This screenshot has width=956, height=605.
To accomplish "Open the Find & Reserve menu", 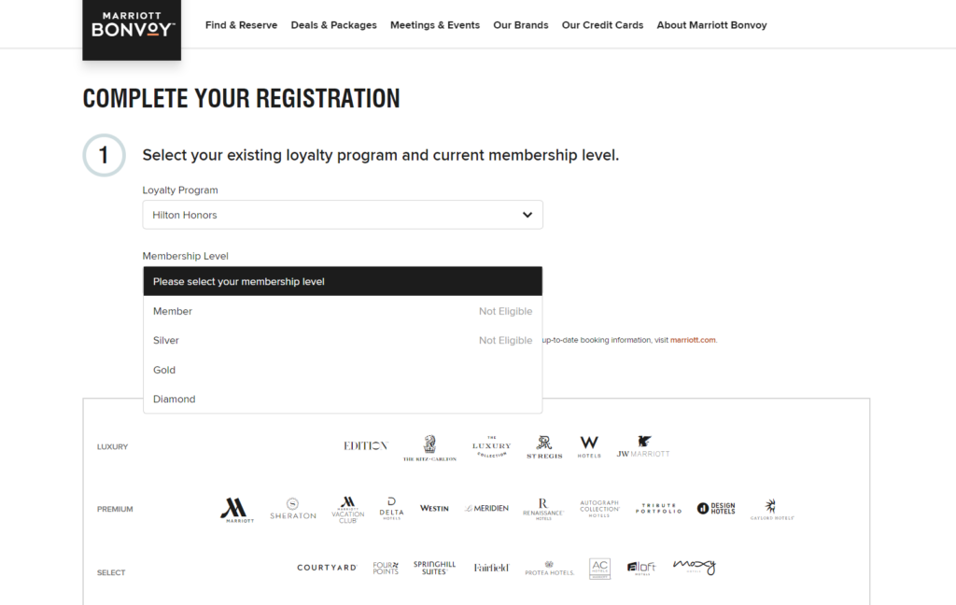I will click(x=241, y=25).
